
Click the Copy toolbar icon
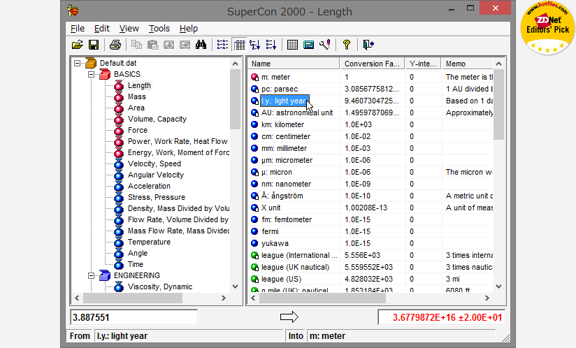click(x=136, y=45)
